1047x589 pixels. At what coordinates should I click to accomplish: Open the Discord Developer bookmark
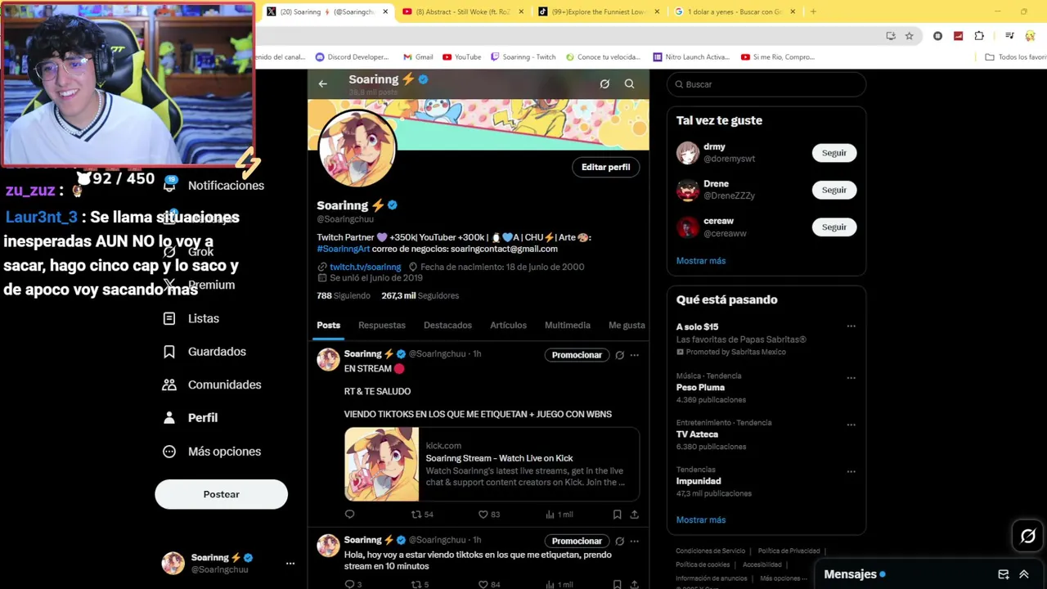353,57
